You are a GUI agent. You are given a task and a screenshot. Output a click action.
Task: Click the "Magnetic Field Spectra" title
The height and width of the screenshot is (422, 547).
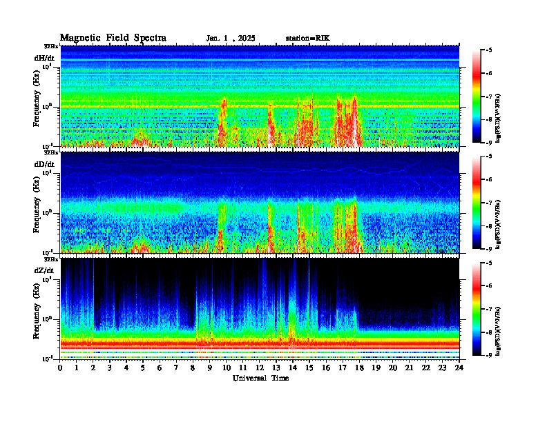[x=113, y=38]
